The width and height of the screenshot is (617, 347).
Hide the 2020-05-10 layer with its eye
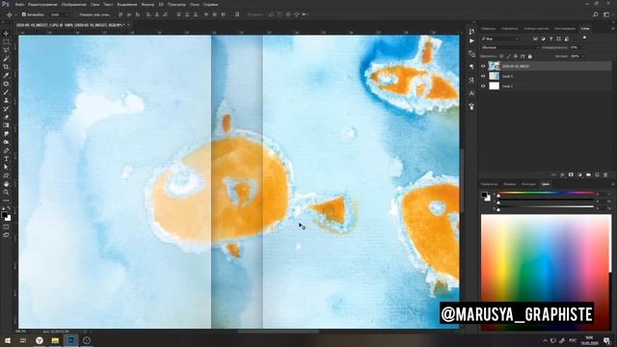[483, 67]
